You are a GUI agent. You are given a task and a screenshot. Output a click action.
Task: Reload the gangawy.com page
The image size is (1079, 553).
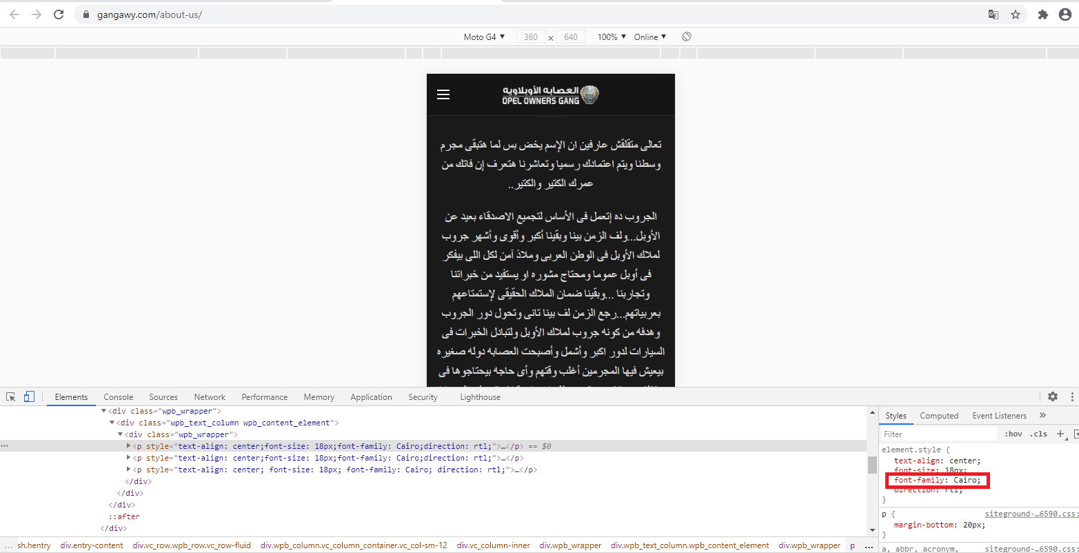[59, 14]
